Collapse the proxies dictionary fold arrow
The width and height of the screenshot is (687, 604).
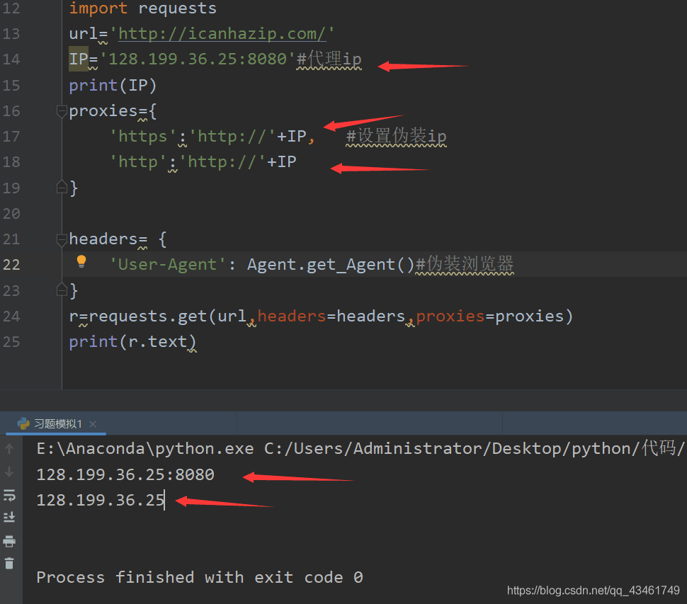tap(61, 111)
